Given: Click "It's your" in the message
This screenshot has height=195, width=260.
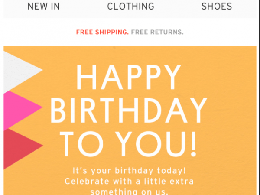Looking at the screenshot, I should pyautogui.click(x=89, y=170).
